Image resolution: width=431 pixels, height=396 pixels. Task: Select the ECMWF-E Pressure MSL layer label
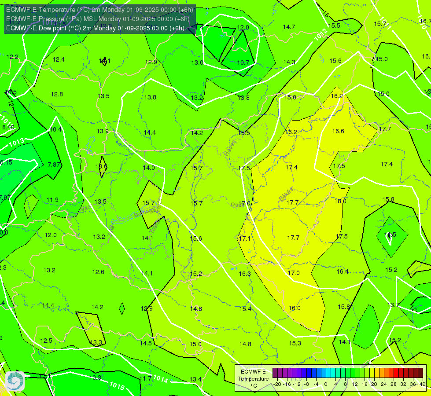tap(98, 19)
